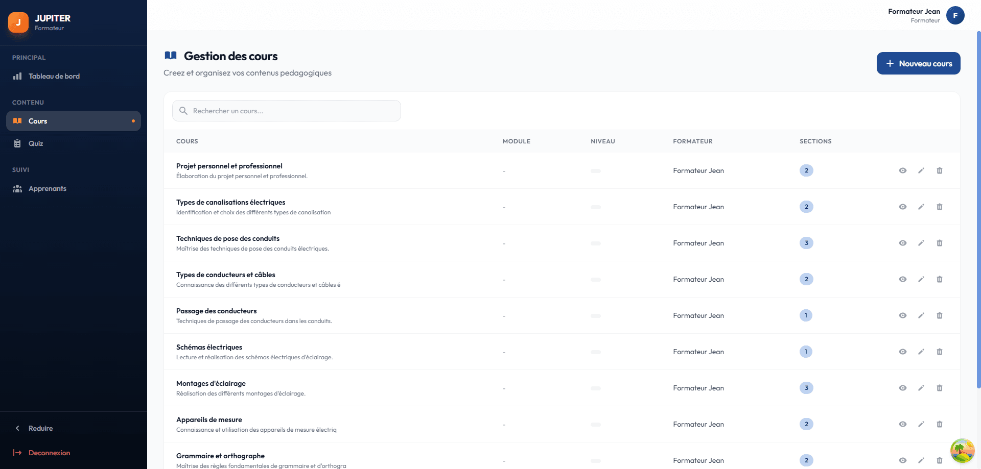Image resolution: width=981 pixels, height=469 pixels.
Task: Open the Formateur Jean profile avatar
Action: (x=955, y=15)
